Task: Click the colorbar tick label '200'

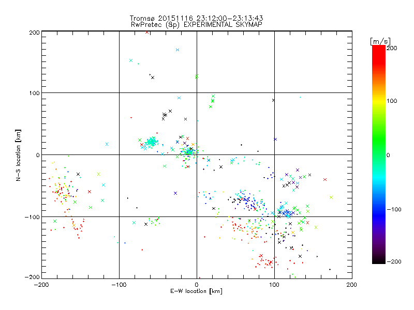Action: click(x=392, y=48)
